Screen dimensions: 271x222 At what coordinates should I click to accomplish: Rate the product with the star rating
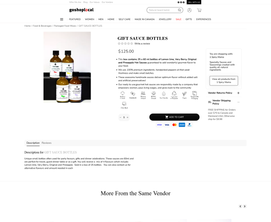tap(125, 44)
